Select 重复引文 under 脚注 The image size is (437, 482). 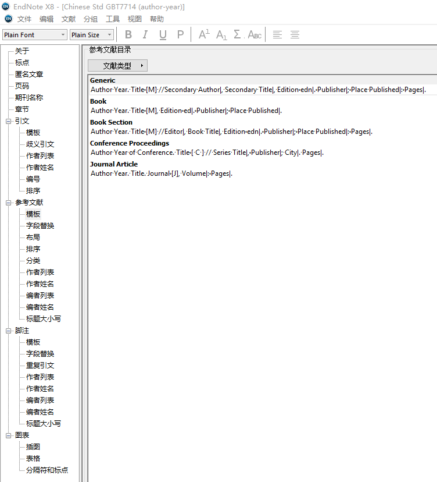40,366
